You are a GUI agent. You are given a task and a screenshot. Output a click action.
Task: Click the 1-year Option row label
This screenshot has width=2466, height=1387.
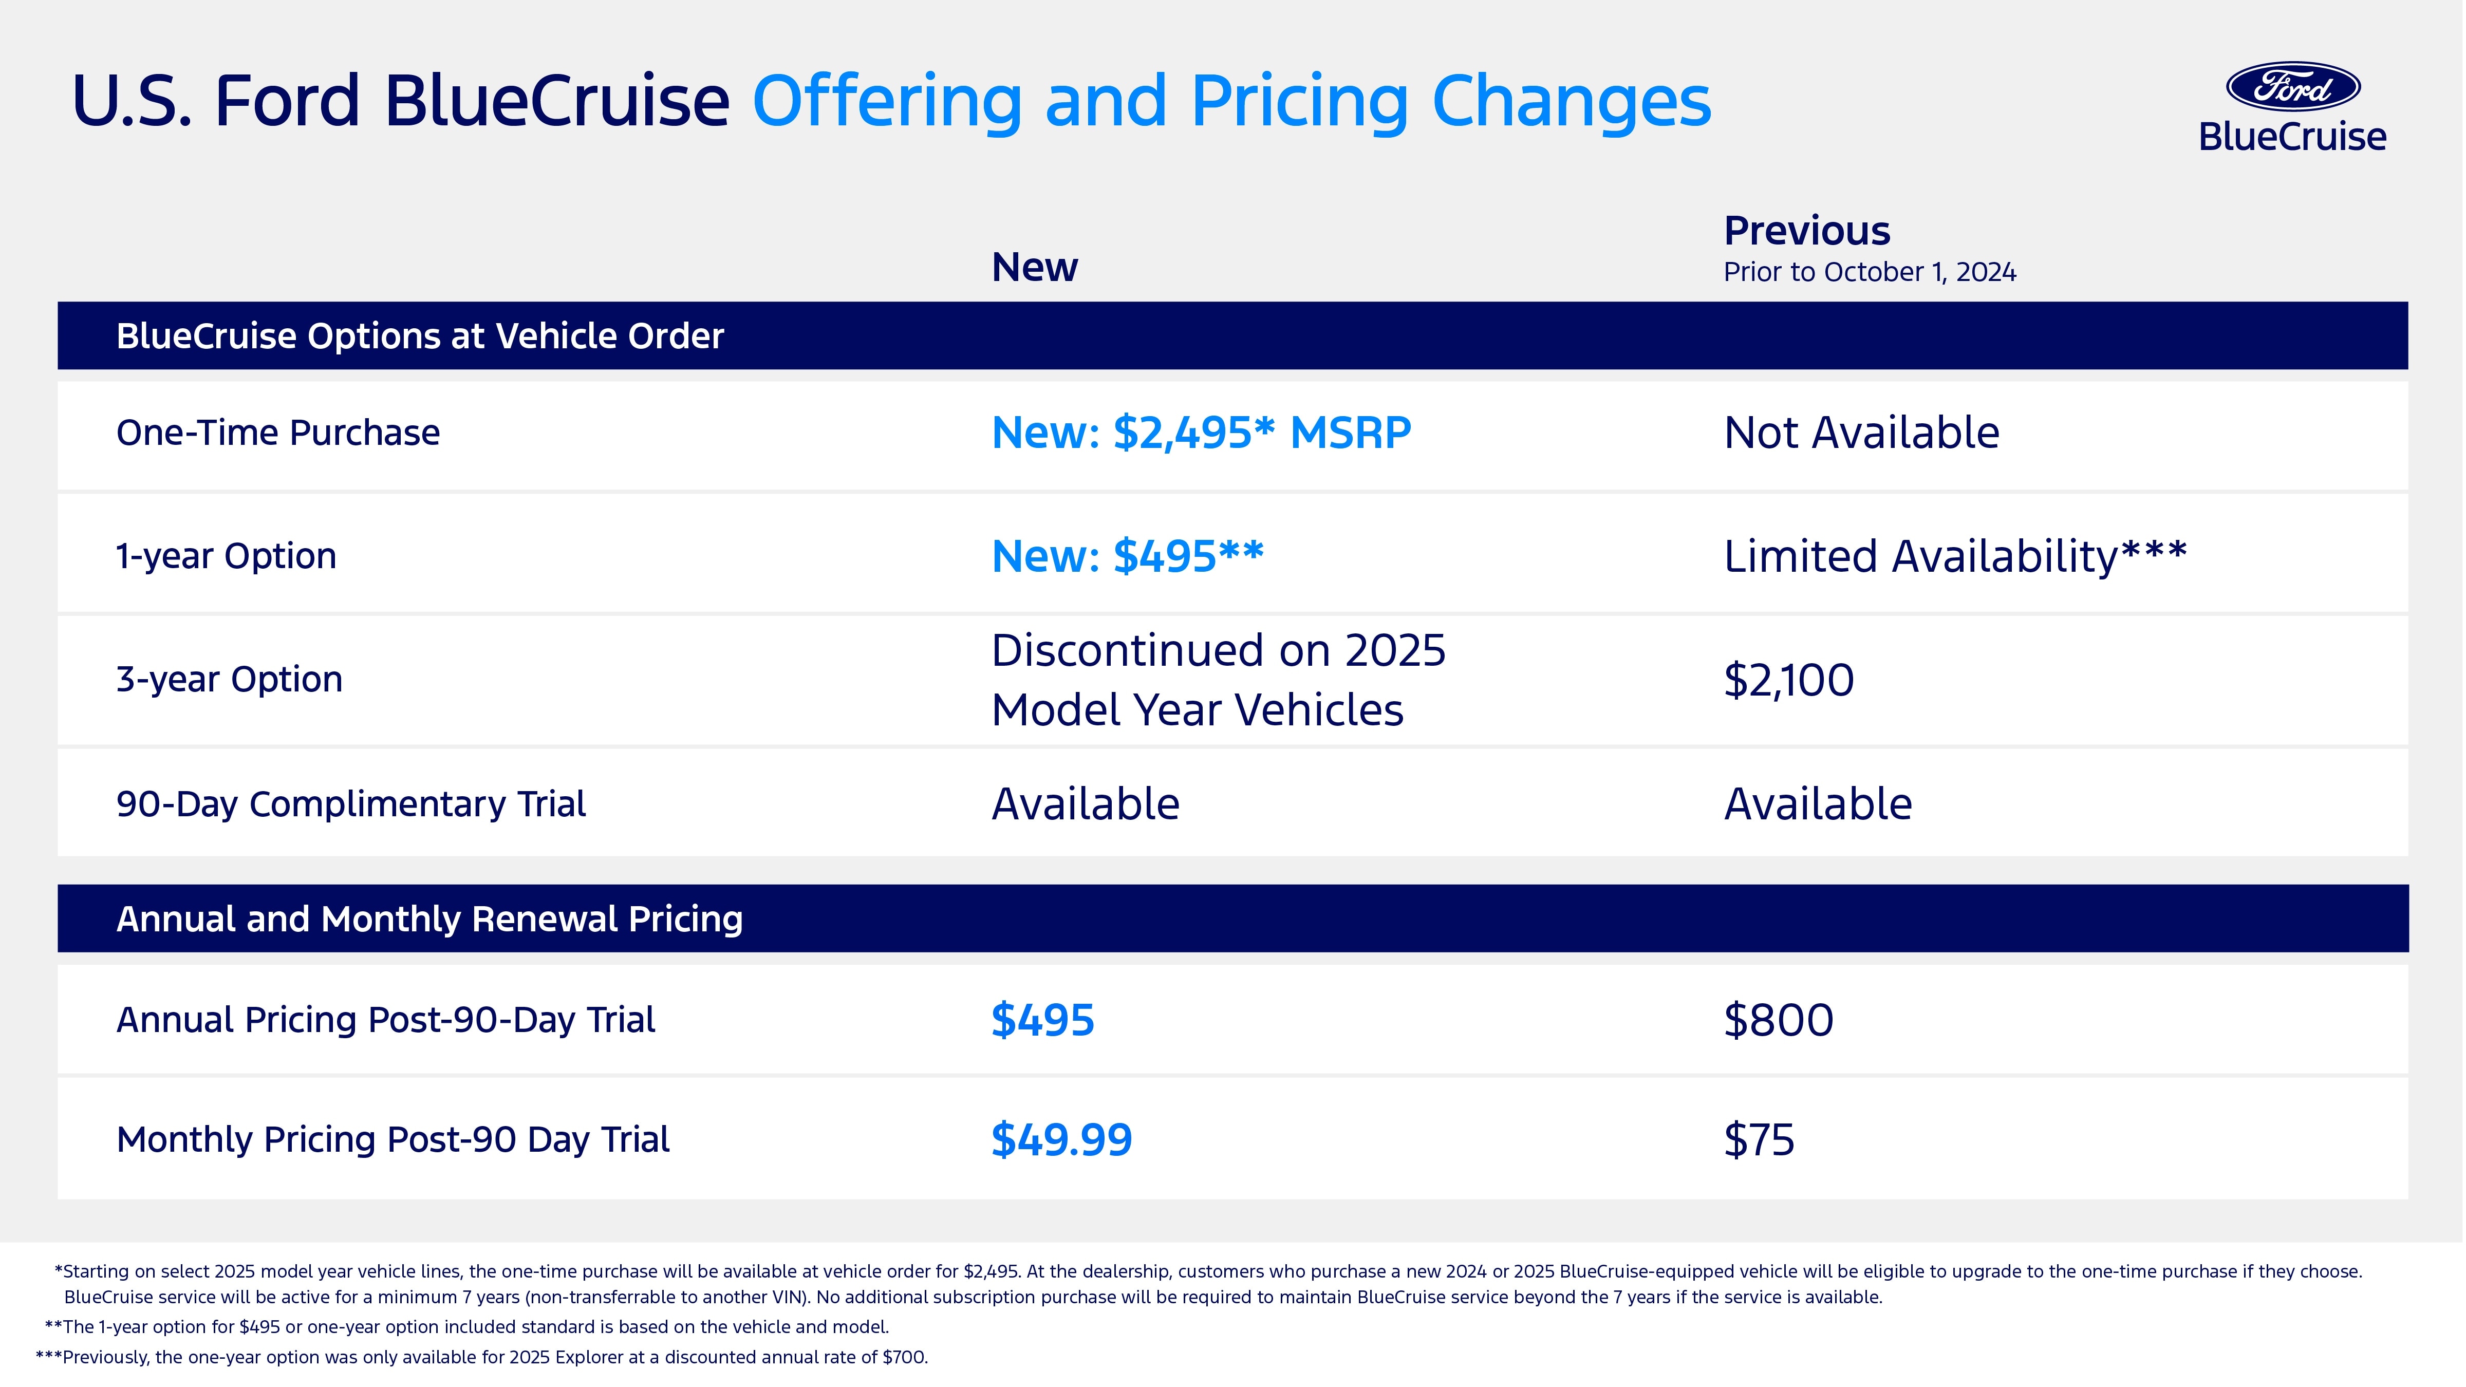pos(226,556)
